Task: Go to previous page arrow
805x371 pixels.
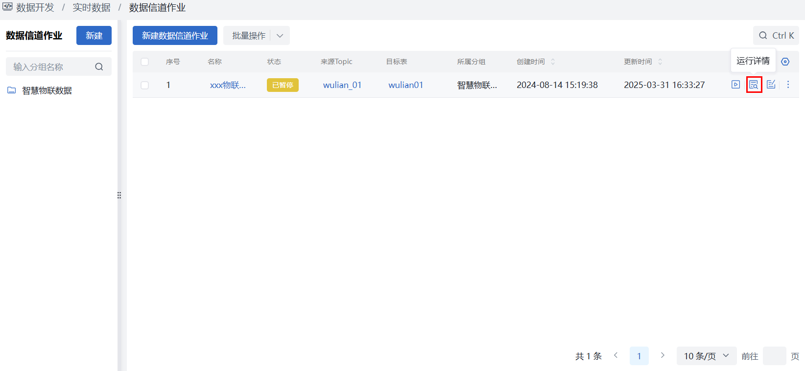Action: [616, 355]
